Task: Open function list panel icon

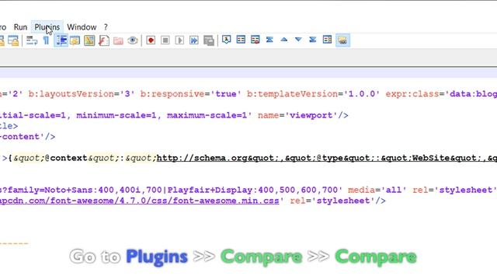Action: point(104,40)
